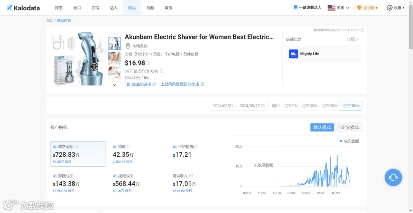The height and width of the screenshot is (213, 413).
Task: Open the date range picker field
Action: [239, 106]
